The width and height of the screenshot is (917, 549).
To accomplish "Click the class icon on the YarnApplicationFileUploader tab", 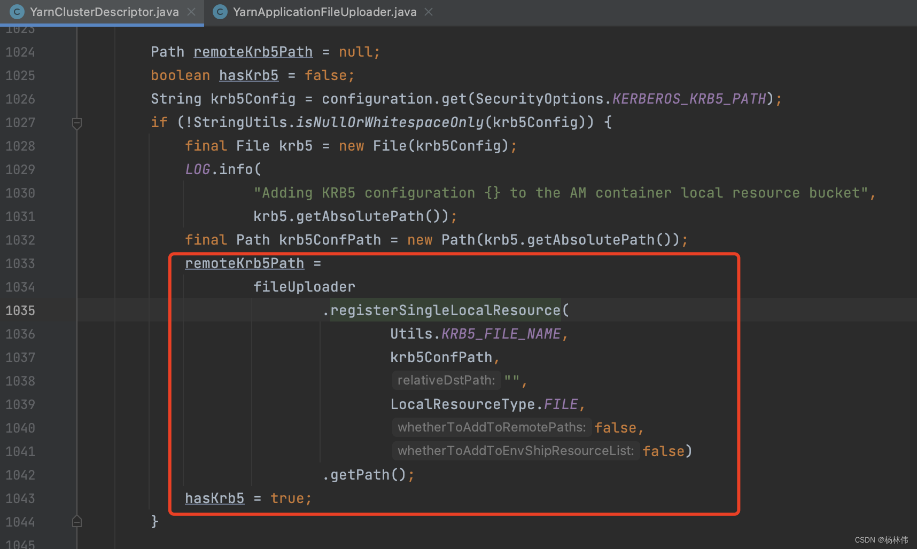I will coord(220,12).
